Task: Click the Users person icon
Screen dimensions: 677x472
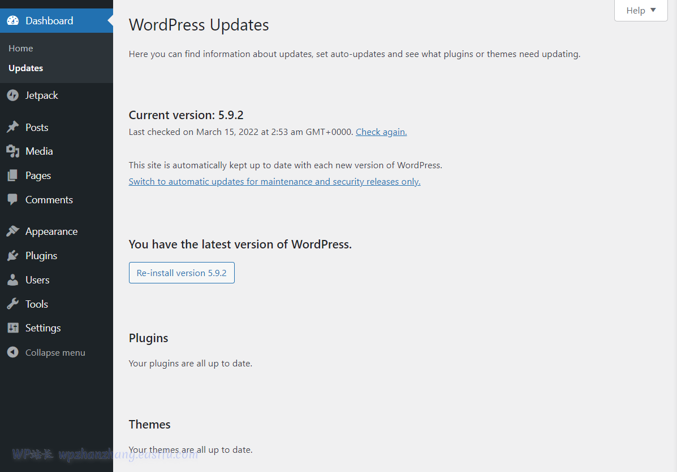Action: 12,280
